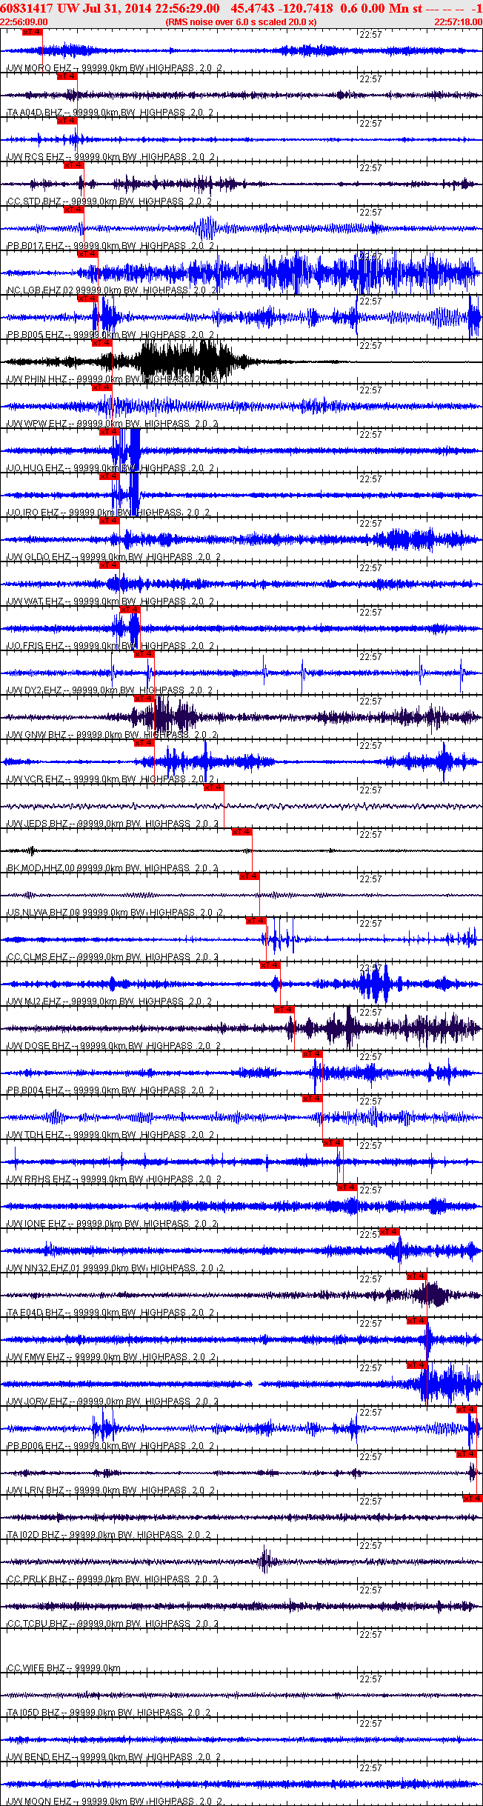Select the UW GNW BHZ station label

click(37, 735)
